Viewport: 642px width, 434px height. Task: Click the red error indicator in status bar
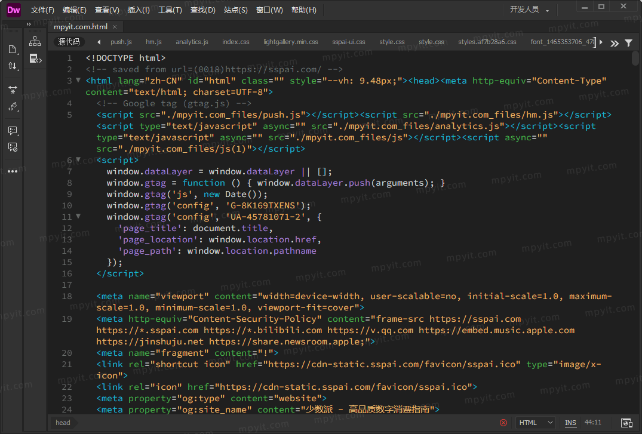[503, 423]
